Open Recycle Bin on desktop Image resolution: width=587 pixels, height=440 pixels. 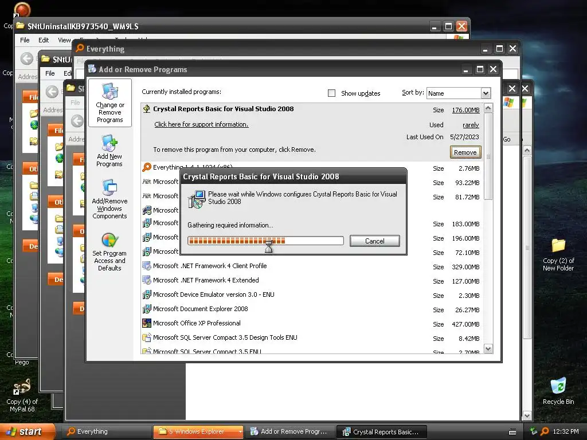tap(558, 391)
